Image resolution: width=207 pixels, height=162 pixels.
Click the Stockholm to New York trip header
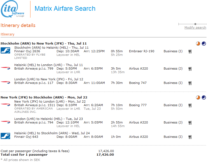click(x=43, y=43)
